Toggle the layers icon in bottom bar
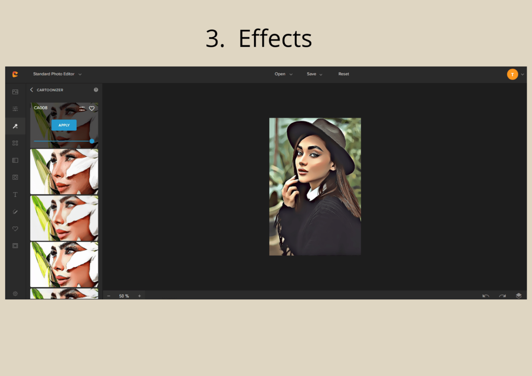Image resolution: width=532 pixels, height=376 pixels. pyautogui.click(x=519, y=296)
